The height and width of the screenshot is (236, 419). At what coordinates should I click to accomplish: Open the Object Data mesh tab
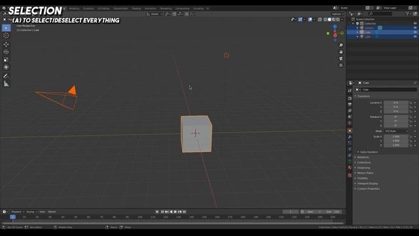coord(350,161)
